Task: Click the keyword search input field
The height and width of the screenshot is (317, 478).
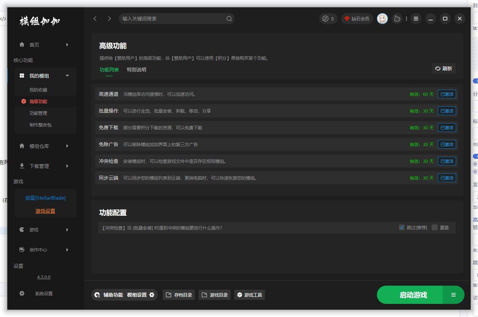Action: (171, 19)
